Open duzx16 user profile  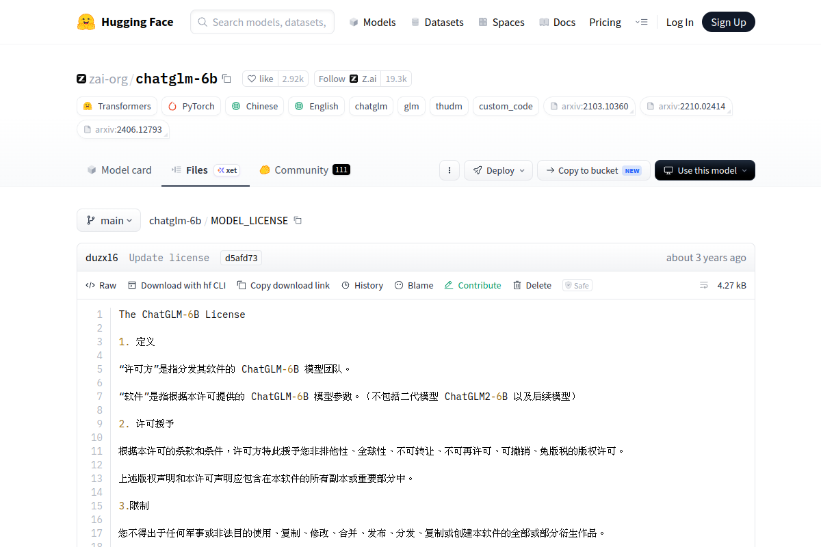[x=102, y=258]
